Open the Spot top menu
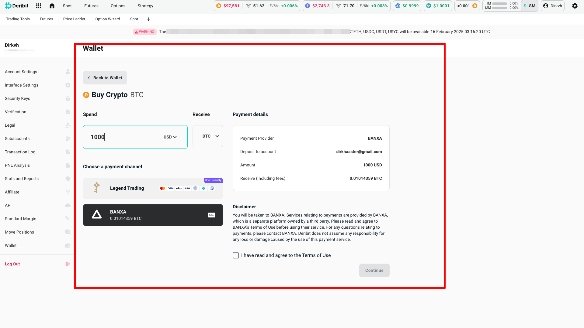The height and width of the screenshot is (328, 584). 67,6
